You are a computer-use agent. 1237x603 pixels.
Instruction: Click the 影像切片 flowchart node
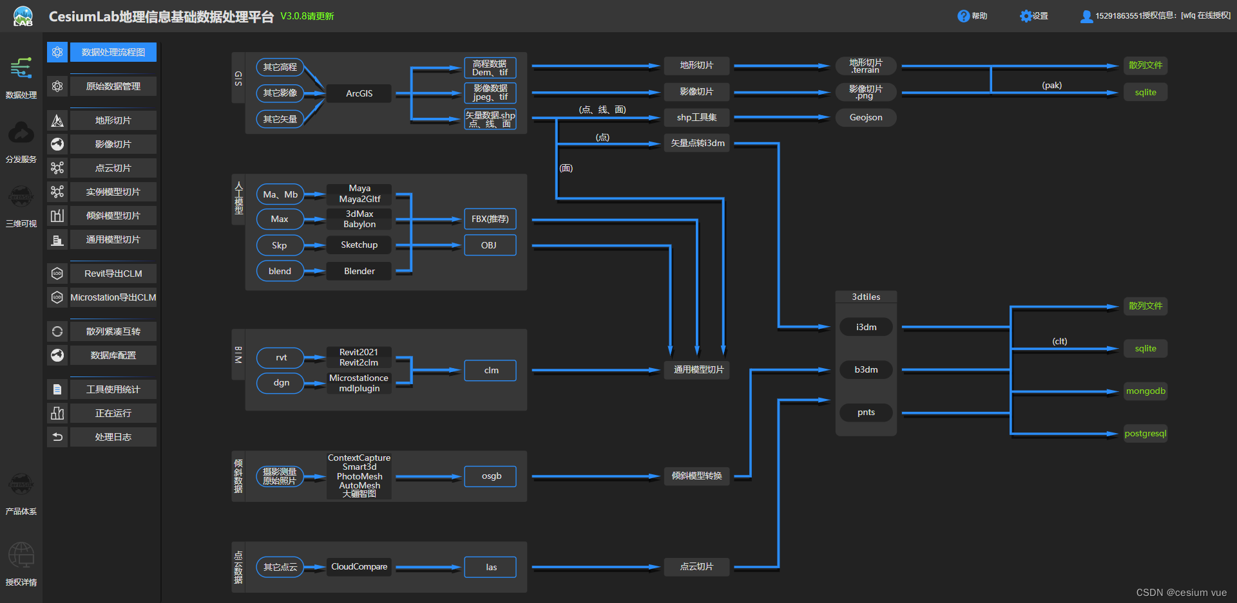coord(696,92)
